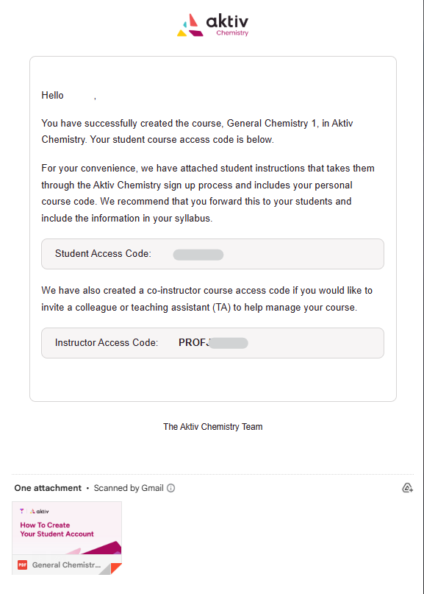Add attachment to Drive icon
This screenshot has height=594, width=424.
pyautogui.click(x=407, y=487)
